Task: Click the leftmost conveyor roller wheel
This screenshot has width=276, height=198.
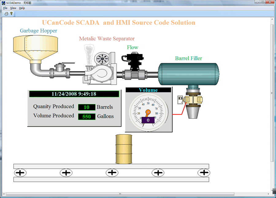Action: 20,173
